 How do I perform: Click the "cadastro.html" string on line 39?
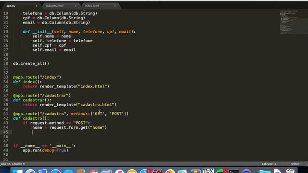click(96, 105)
